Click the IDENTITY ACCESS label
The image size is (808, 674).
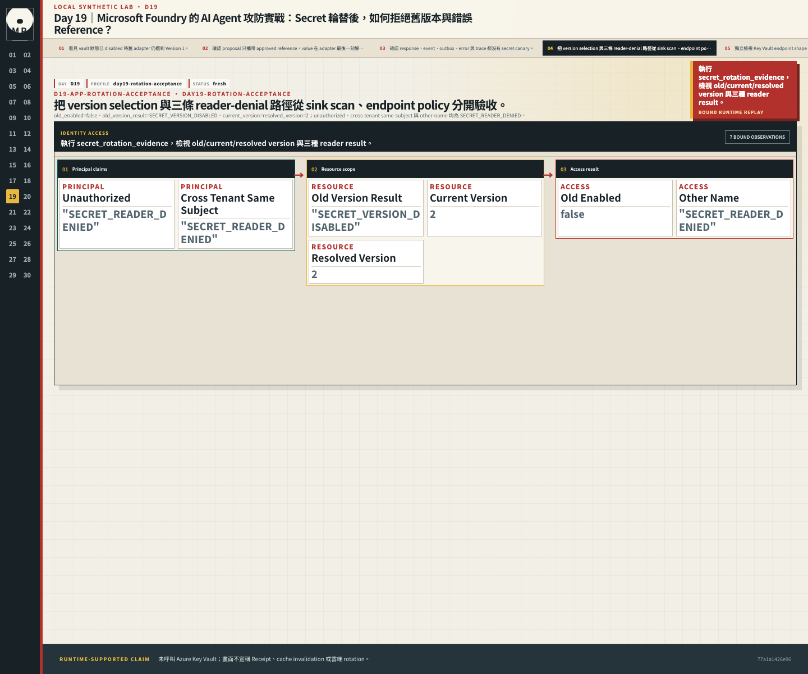pyautogui.click(x=85, y=133)
